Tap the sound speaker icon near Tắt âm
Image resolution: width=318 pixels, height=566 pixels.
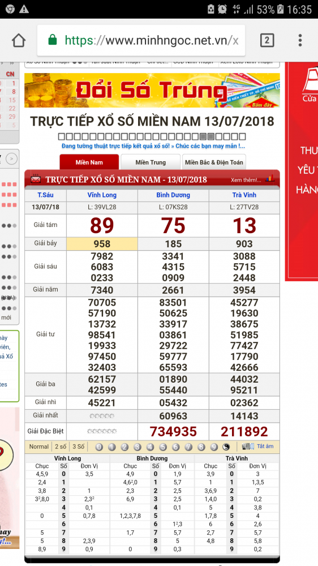(248, 447)
